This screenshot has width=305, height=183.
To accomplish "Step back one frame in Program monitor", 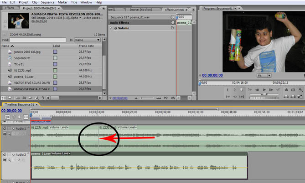I will point(257,91).
